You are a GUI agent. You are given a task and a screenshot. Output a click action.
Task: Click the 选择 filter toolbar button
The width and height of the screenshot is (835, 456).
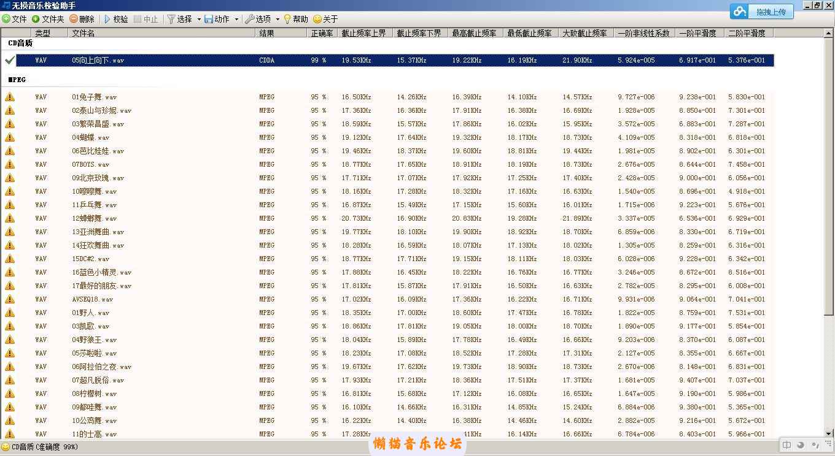180,19
